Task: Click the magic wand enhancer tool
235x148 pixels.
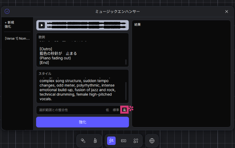Action: pyautogui.click(x=111, y=141)
